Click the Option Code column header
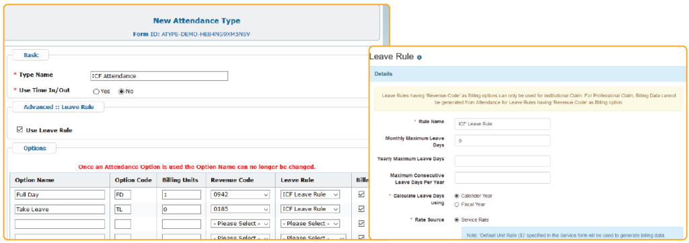 tap(133, 180)
